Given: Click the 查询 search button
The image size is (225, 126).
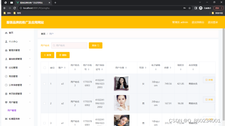Looking at the screenshot, I should click(x=96, y=46).
